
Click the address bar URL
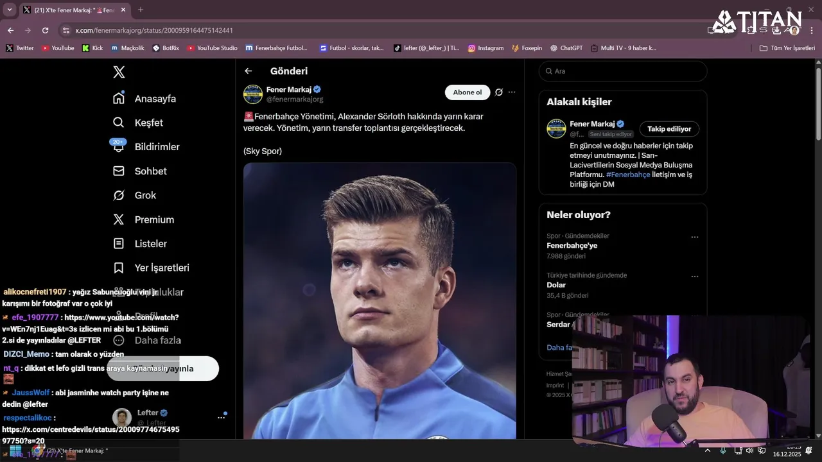coord(154,30)
